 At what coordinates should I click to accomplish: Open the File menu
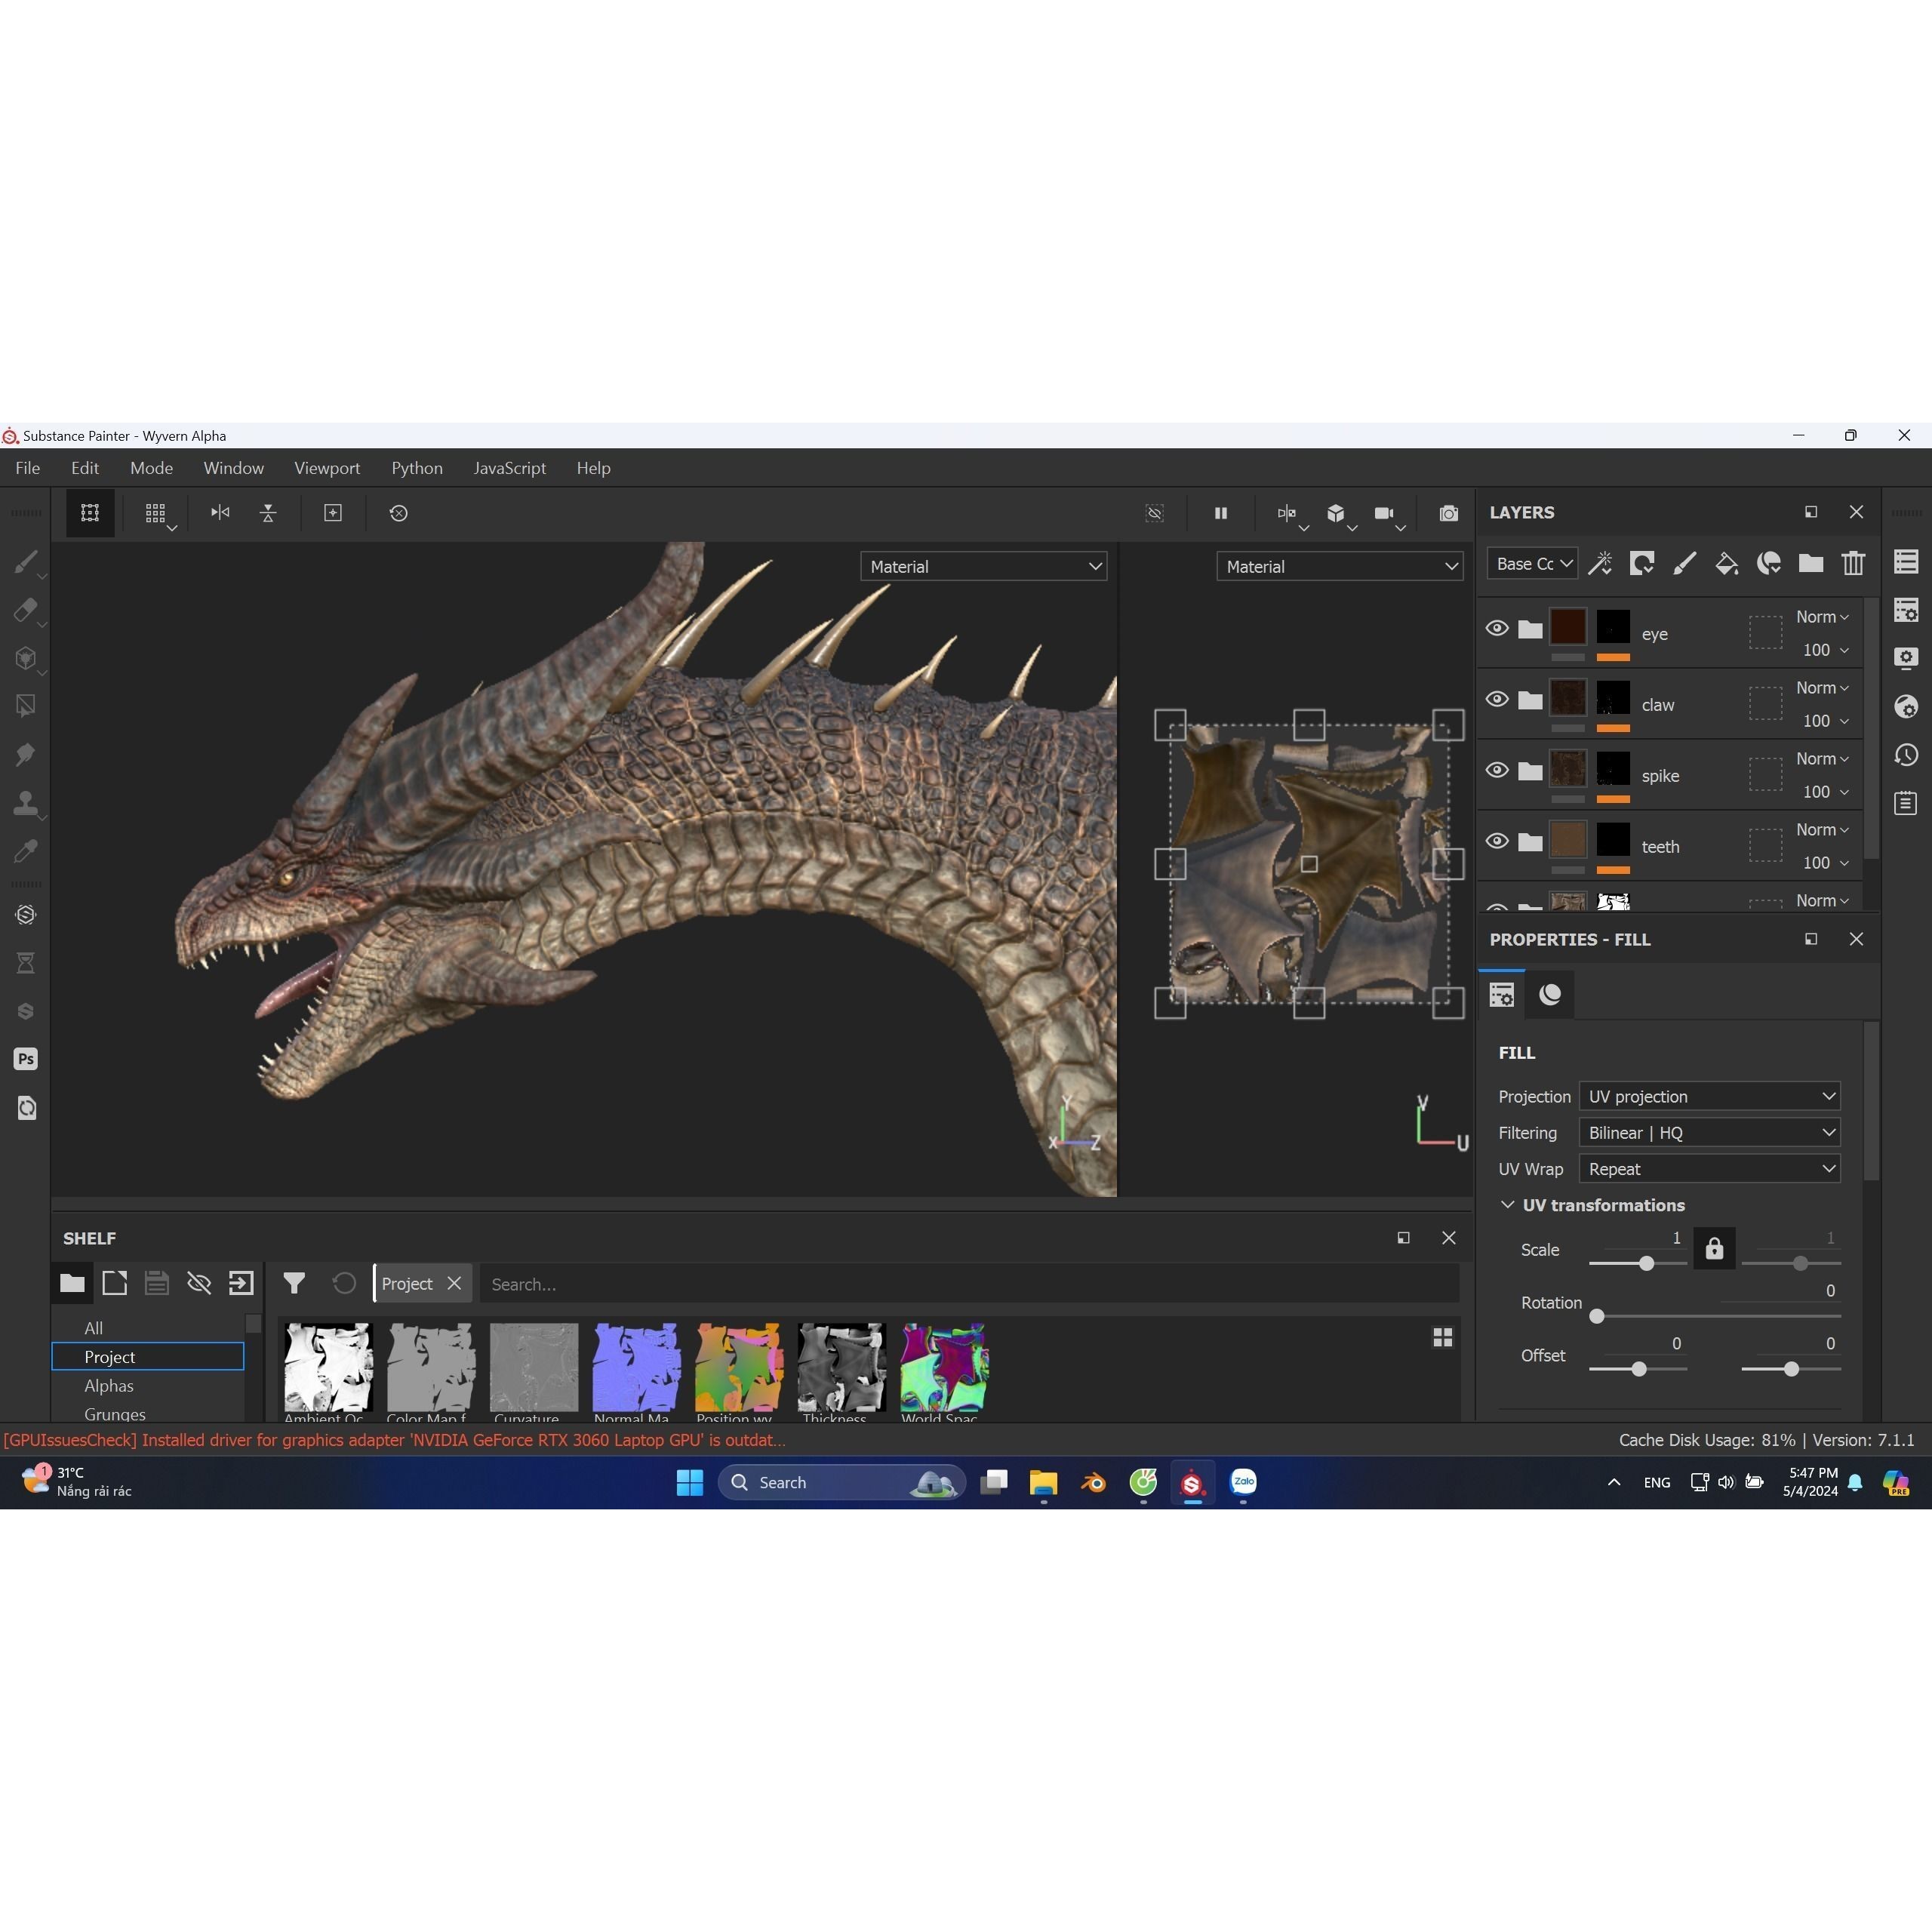pyautogui.click(x=28, y=468)
